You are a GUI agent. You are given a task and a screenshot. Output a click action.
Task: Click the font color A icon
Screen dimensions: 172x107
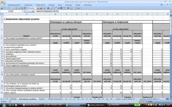click(38, 8)
